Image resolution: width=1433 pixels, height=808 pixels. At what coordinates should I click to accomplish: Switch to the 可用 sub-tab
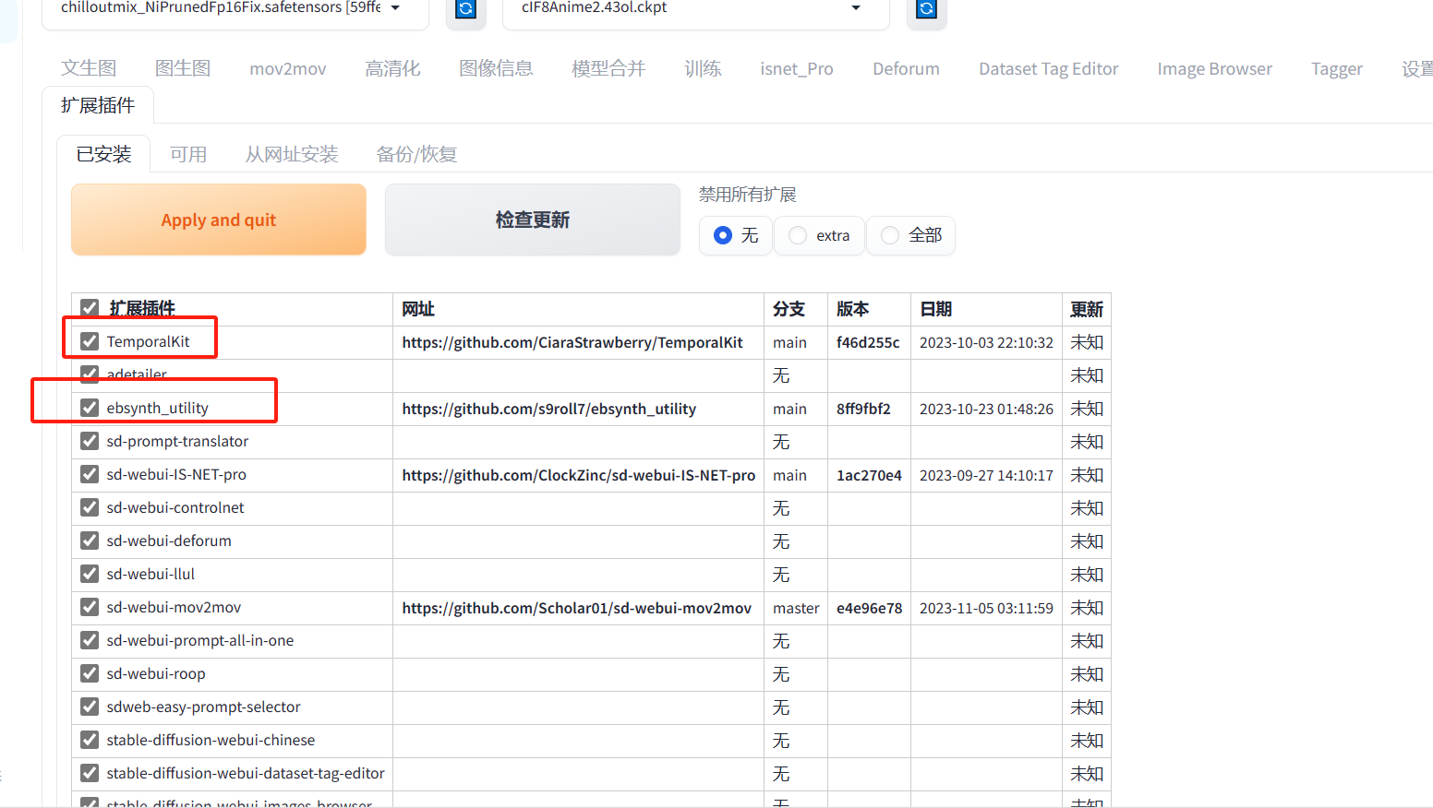point(188,154)
